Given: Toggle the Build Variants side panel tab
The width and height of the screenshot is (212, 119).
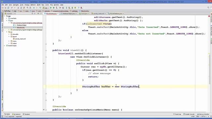Looking at the screenshot, I should 2,95.
